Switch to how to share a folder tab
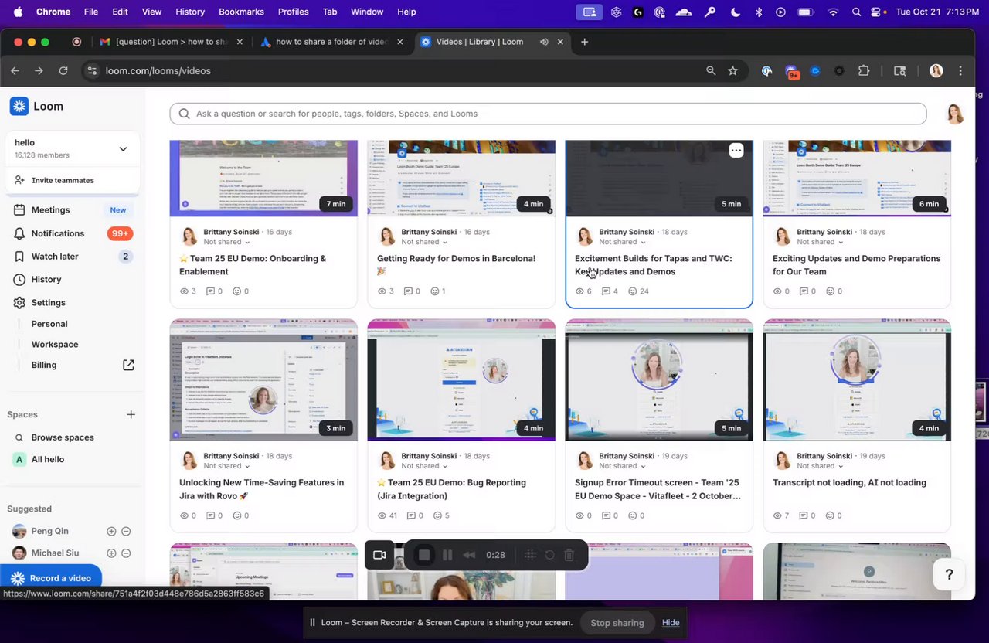The image size is (989, 643). click(332, 42)
